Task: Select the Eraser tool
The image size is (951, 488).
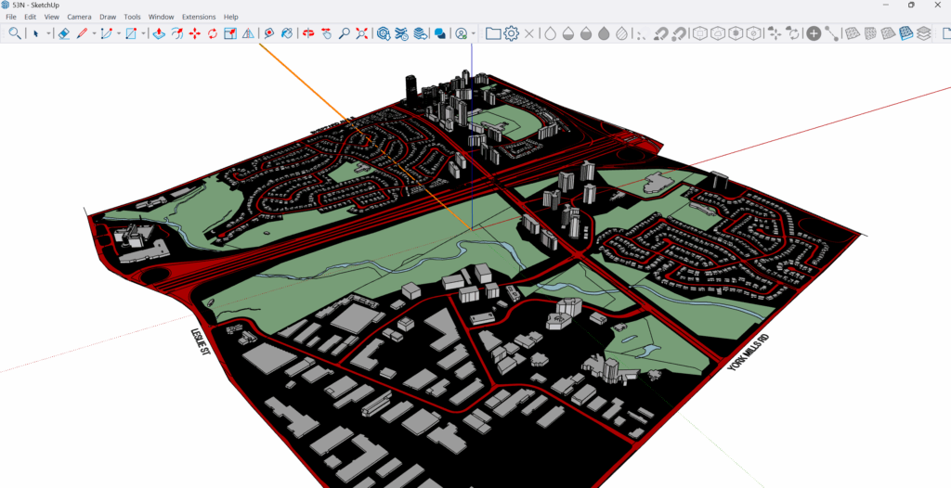Action: (x=63, y=33)
